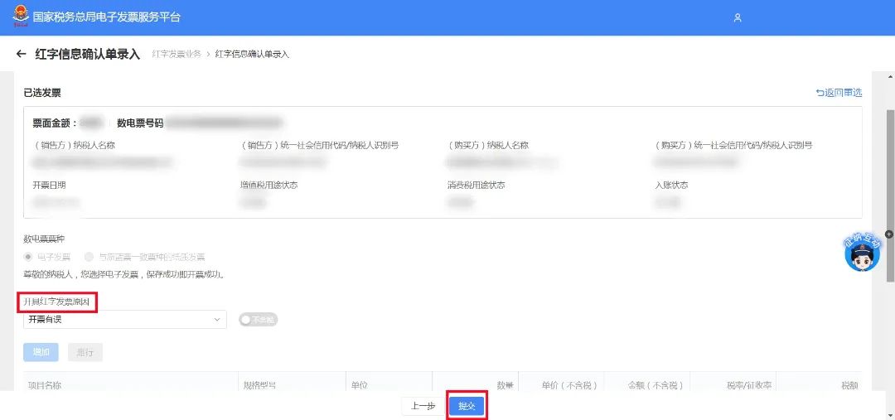
Task: Click the 项目名称 column header
Action: (45, 385)
